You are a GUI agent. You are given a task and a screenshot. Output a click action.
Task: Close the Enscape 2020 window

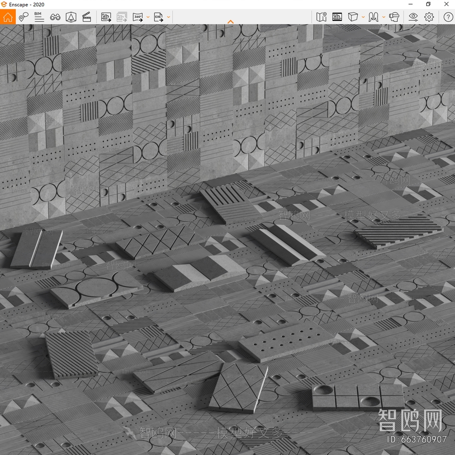[x=446, y=4]
